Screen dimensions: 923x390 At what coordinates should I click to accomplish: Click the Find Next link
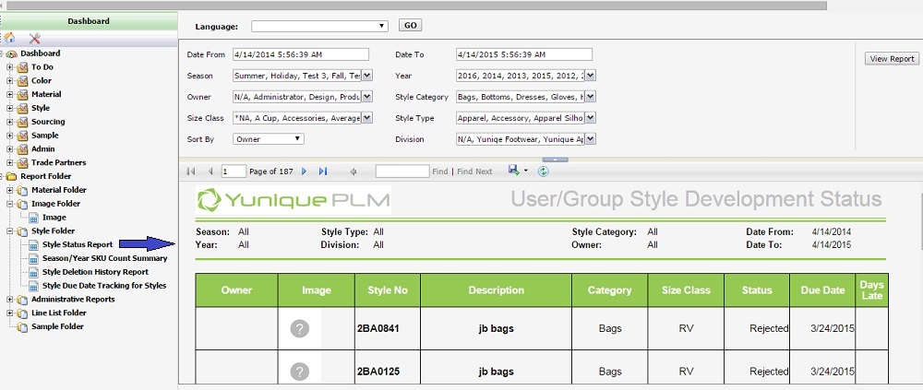(x=474, y=171)
